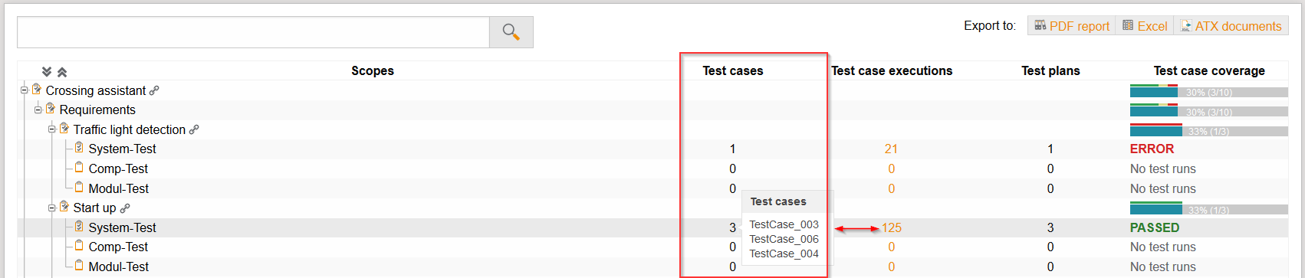Click System-Test icon under Traffic light detection
This screenshot has height=278, width=1305.
(78, 148)
